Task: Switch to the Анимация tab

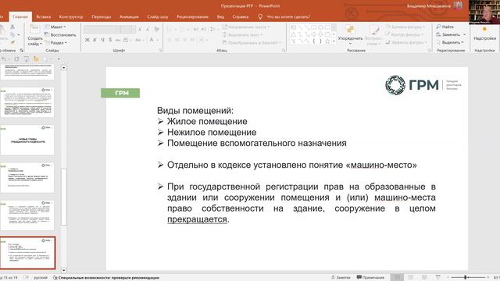Action: (x=129, y=16)
